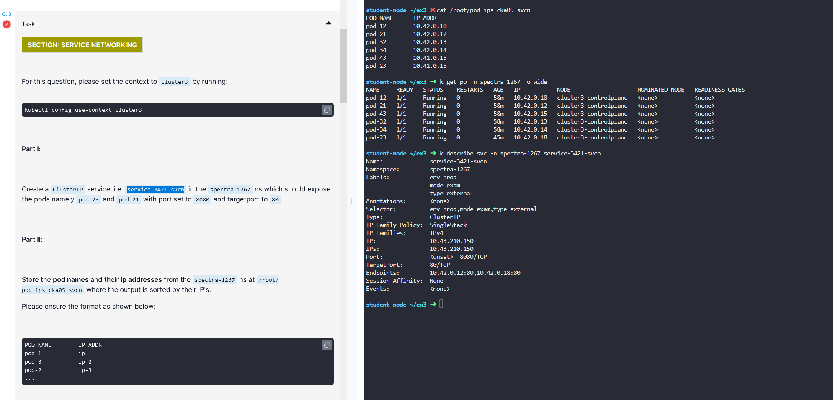
Task: Click the kubectl config use-context cluster3 command text
Action: pos(83,110)
